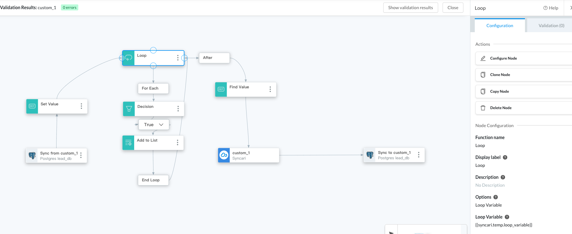Image resolution: width=572 pixels, height=234 pixels.
Task: Click the Set Value node icon
Action: tap(32, 106)
